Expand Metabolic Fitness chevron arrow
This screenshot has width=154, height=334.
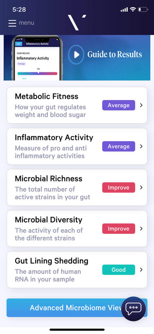pos(141,105)
